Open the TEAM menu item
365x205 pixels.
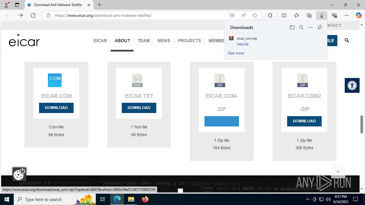144,40
